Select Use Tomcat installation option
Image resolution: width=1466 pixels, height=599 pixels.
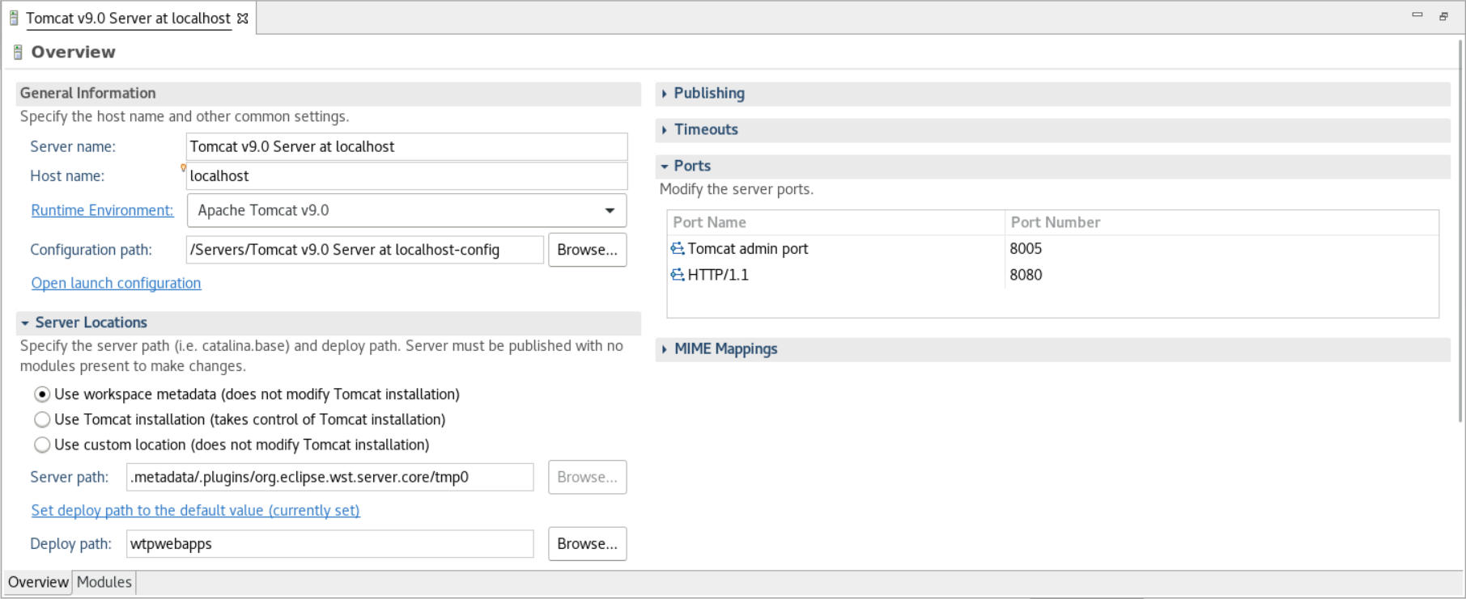pyautogui.click(x=42, y=420)
